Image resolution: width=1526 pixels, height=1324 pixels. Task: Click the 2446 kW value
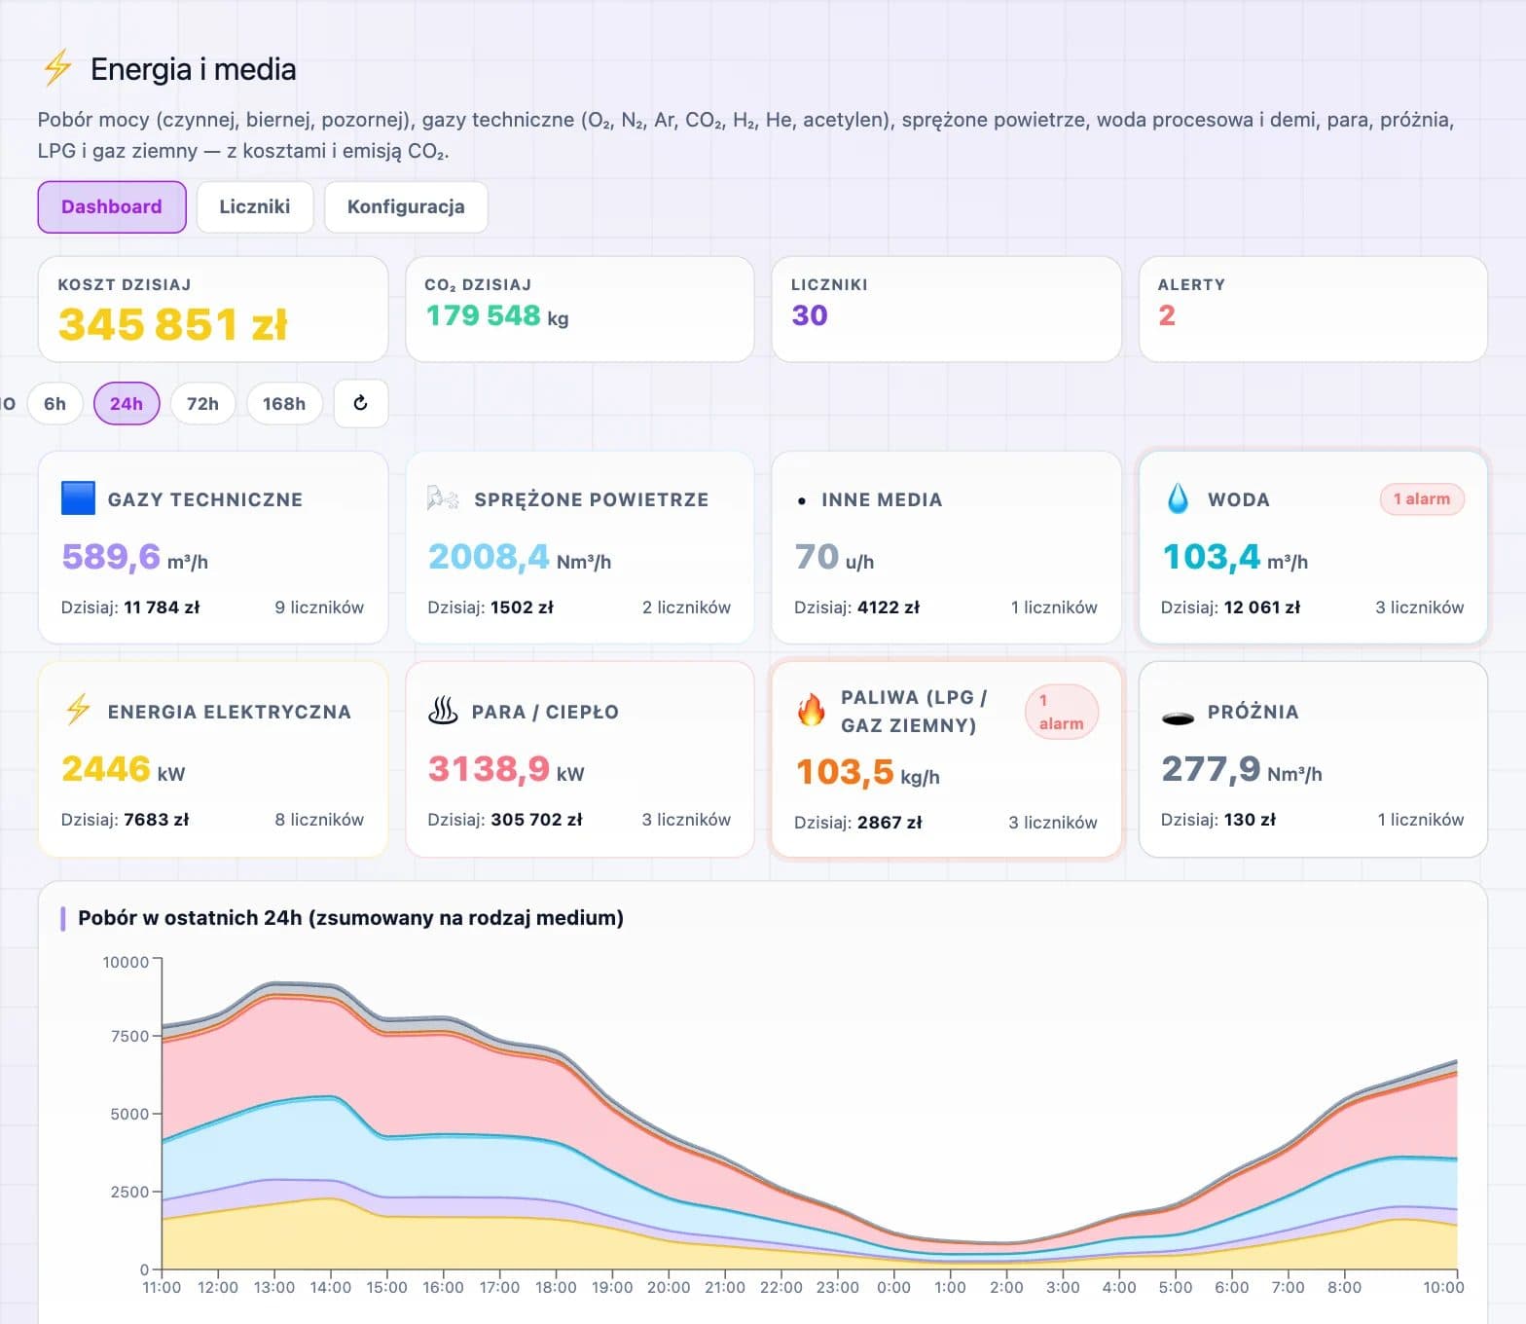[x=123, y=769]
